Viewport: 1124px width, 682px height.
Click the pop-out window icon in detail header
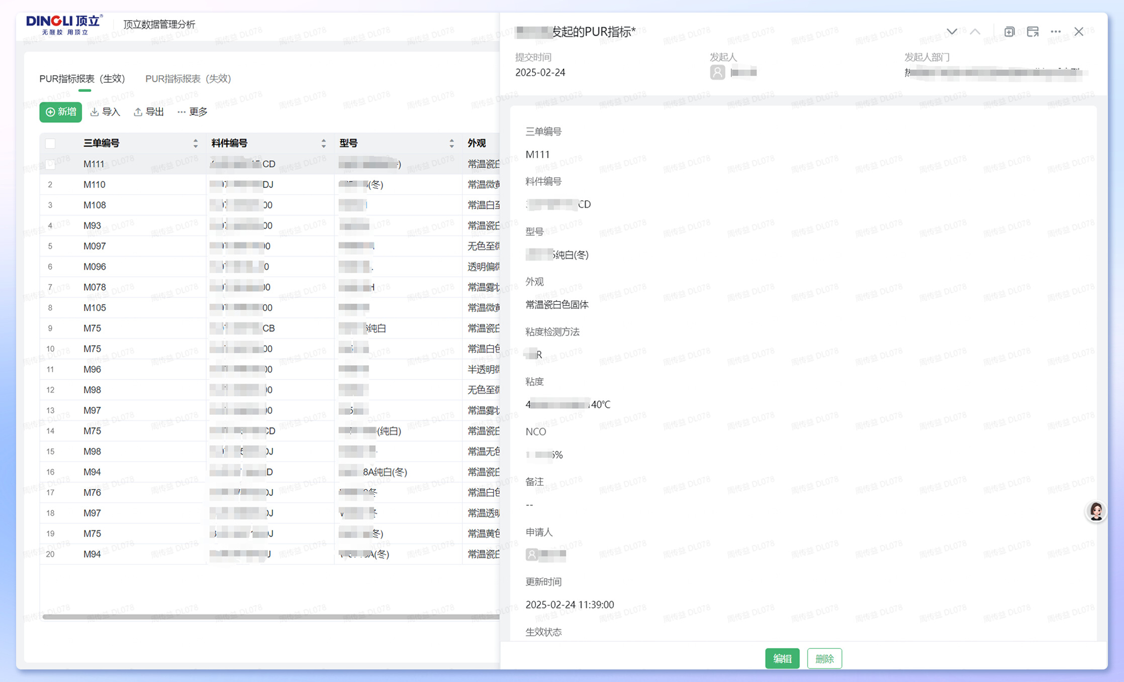1033,32
